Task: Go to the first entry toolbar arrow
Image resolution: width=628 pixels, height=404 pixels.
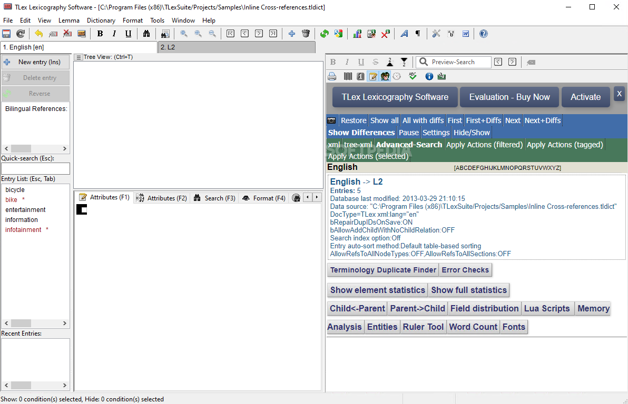Action: pyautogui.click(x=230, y=34)
